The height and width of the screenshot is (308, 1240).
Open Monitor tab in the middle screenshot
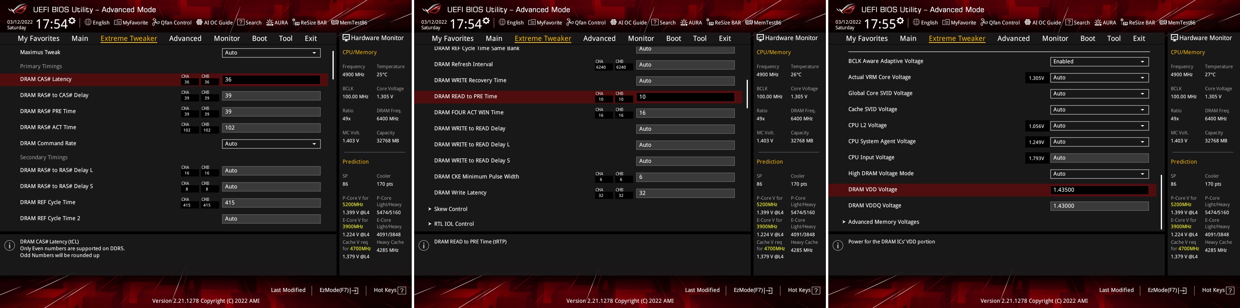point(641,38)
